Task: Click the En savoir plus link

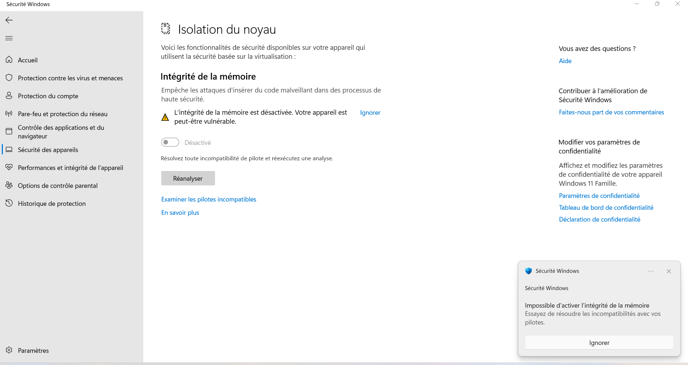Action: pos(180,213)
